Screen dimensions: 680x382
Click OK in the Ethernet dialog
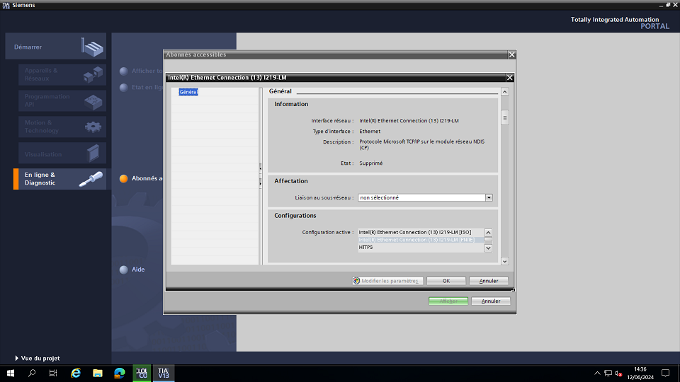(446, 281)
